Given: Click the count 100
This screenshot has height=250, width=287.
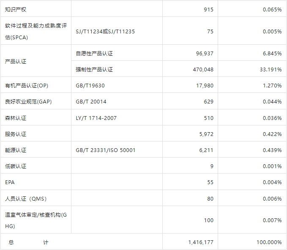Looking at the screenshot, I should 209,220.
